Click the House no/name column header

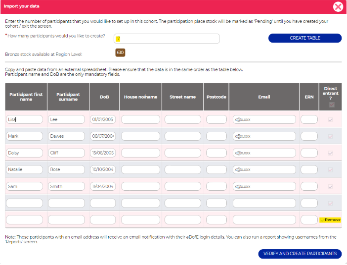click(140, 97)
